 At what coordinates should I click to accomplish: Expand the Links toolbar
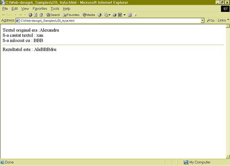[x=229, y=20]
